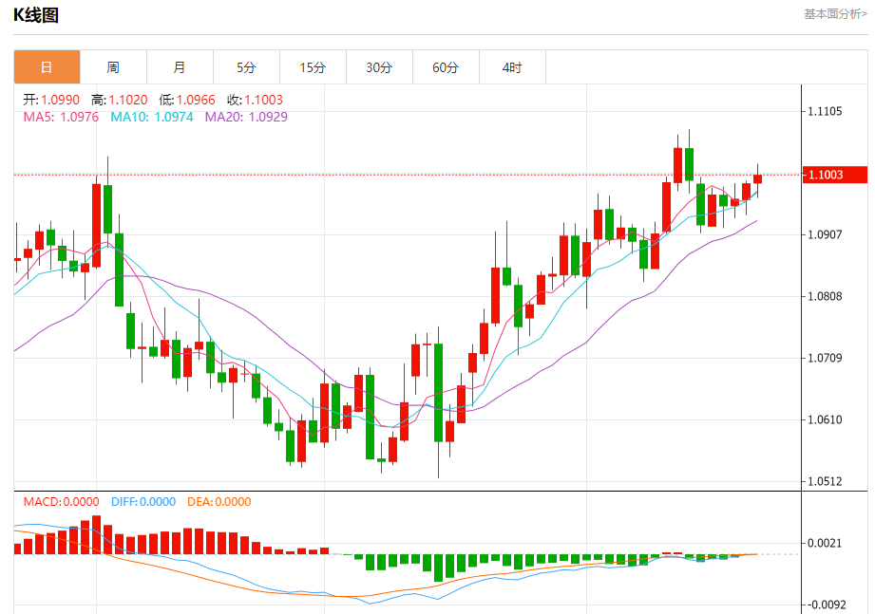Click the 1.0709 price axis label
This screenshot has width=875, height=614.
825,358
